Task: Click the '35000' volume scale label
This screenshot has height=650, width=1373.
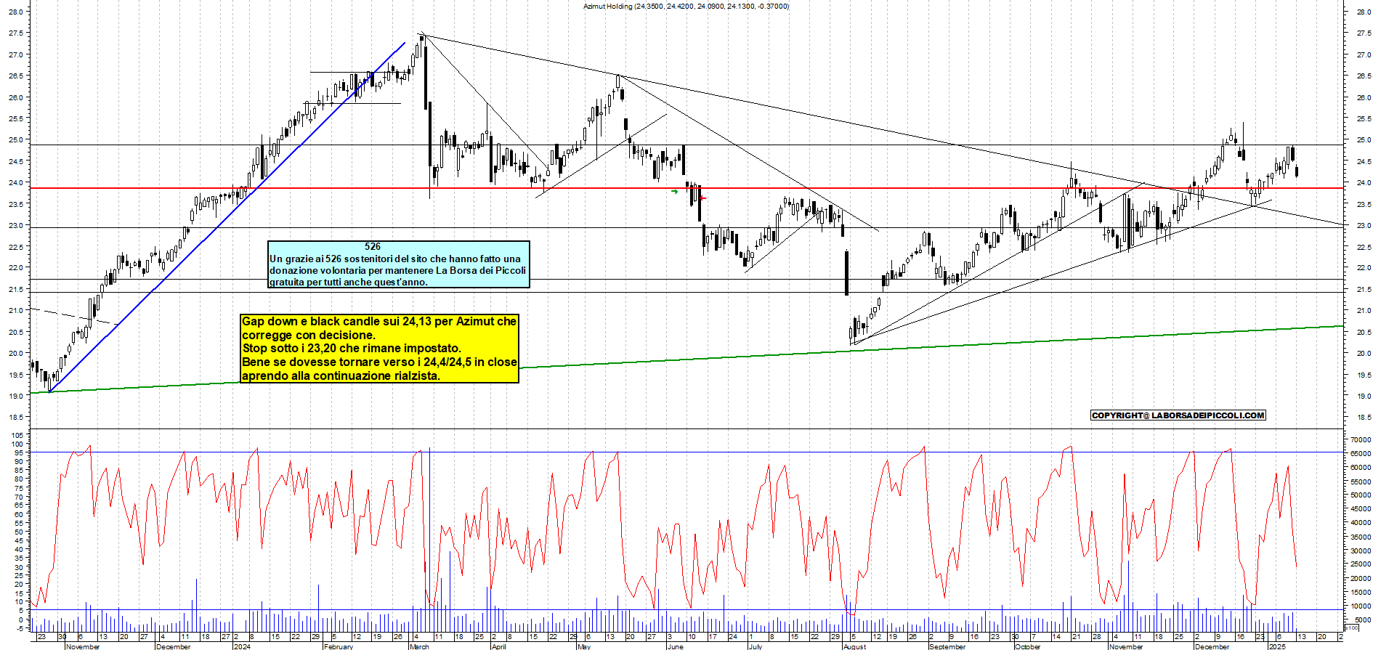Action: [x=1361, y=537]
